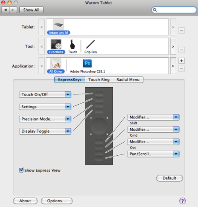The width and height of the screenshot is (198, 207).
Task: Click the plus icon to add an application
Action: (x=181, y=61)
